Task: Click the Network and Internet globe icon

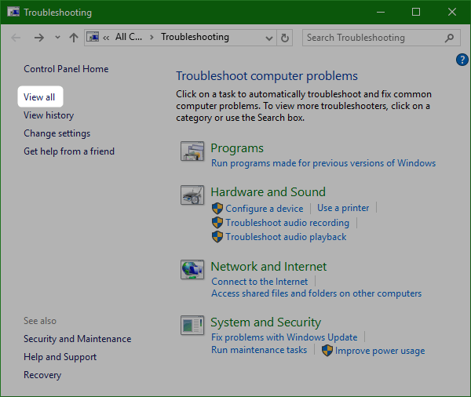Action: 192,270
